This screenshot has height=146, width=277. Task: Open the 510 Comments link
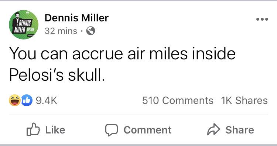pyautogui.click(x=178, y=101)
